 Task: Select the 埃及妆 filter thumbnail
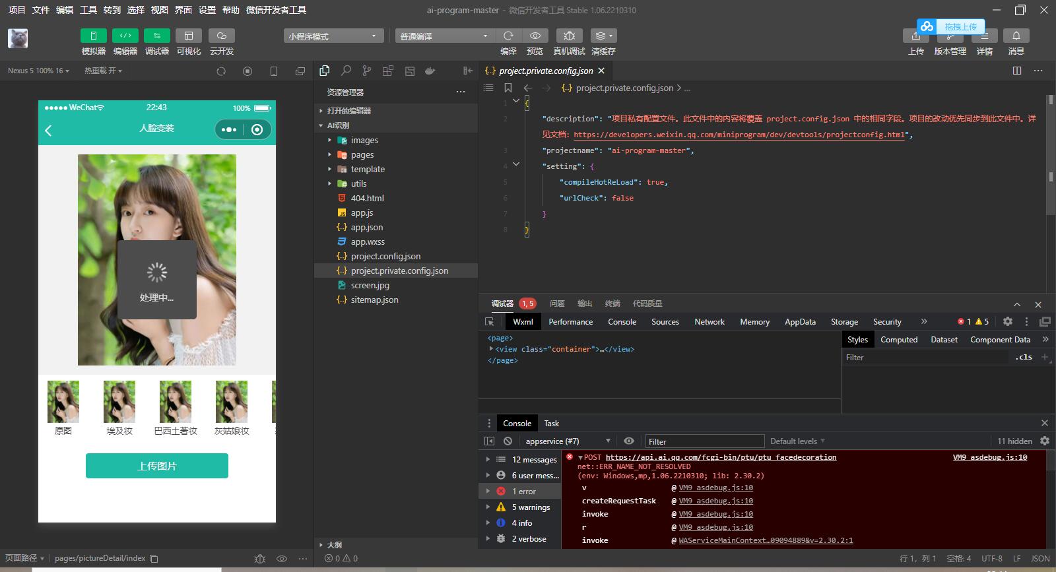(x=119, y=402)
